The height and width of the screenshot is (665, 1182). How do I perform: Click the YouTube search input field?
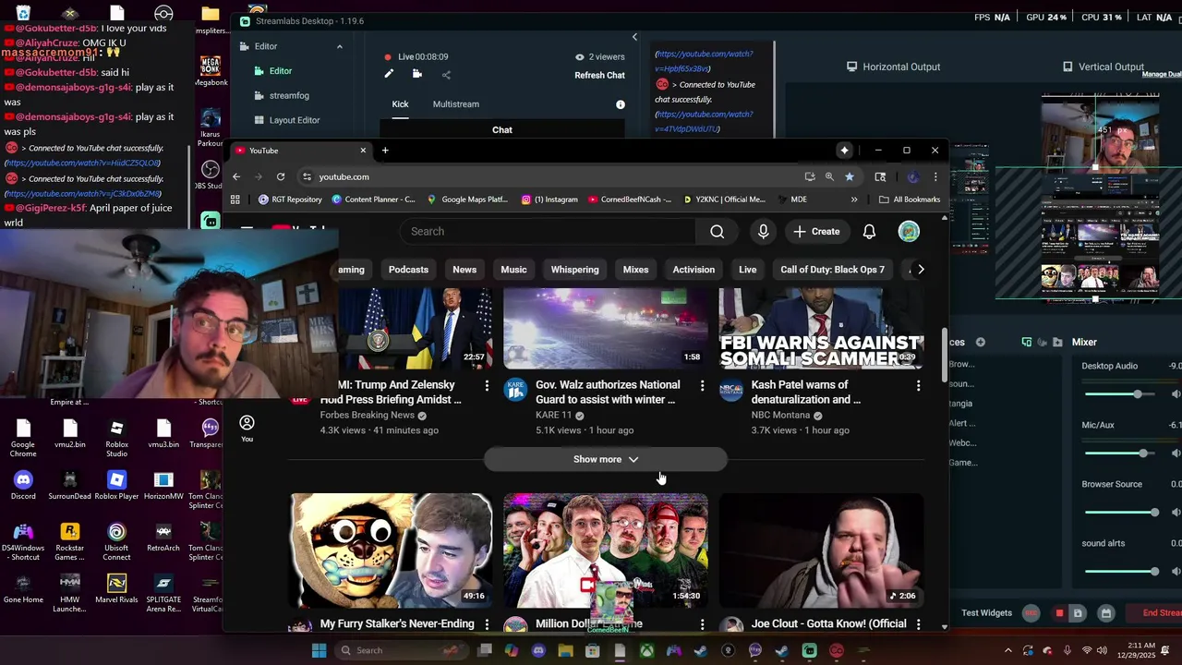point(549,232)
